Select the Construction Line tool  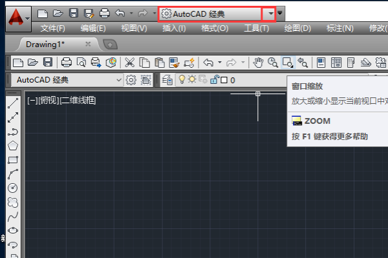[13, 117]
